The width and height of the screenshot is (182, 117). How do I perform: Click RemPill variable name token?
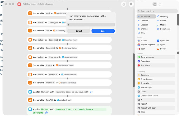(49, 100)
